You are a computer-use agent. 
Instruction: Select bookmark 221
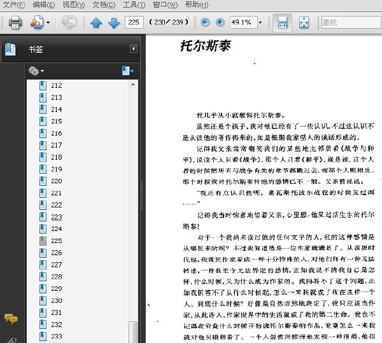tap(57, 193)
